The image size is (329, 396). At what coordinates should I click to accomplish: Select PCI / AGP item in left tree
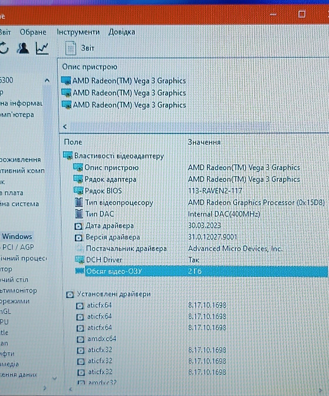click(18, 247)
